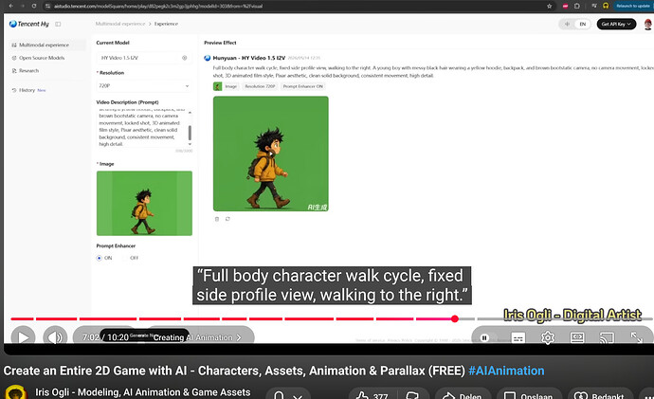This screenshot has width=654, height=399.
Task: Click the uploaded walking boy image thumbnail
Action: pyautogui.click(x=144, y=203)
